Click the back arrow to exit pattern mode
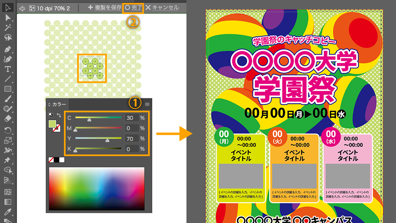 coord(22,8)
